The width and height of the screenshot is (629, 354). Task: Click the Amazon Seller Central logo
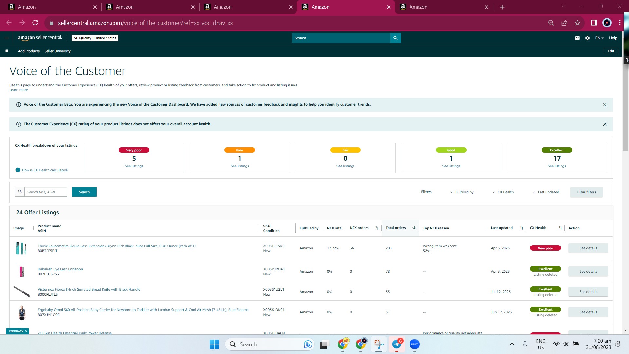point(40,38)
